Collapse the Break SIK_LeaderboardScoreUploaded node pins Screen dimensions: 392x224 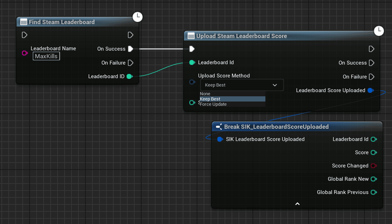click(297, 204)
